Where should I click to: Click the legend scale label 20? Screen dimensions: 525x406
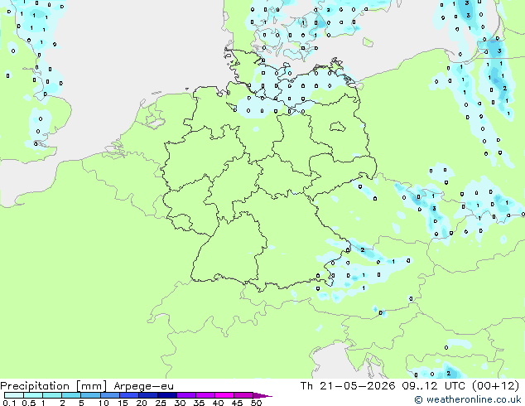[x=142, y=403]
